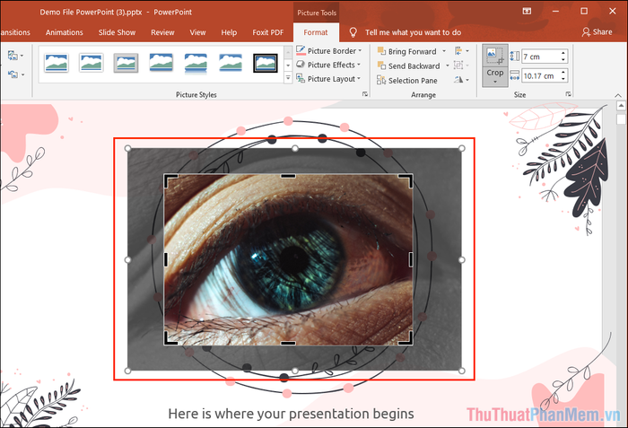
Task: Switch to the Review tab
Action: (x=162, y=32)
